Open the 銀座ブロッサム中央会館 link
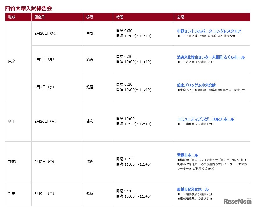The height and width of the screenshot is (208, 256). click(196, 85)
